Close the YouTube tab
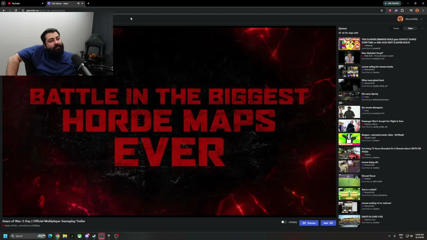Image resolution: width=427 pixels, height=240 pixels. (x=42, y=3)
